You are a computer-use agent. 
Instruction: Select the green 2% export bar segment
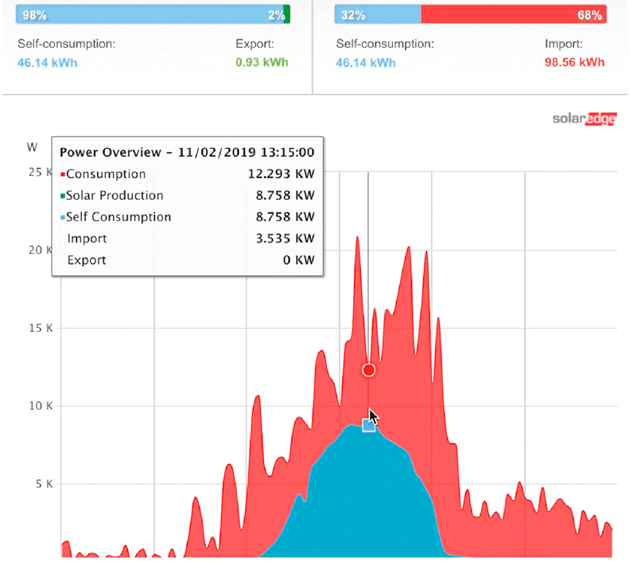click(286, 14)
